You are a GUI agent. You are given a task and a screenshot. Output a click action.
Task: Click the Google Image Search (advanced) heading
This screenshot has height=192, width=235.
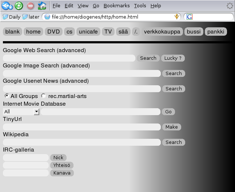(46, 66)
